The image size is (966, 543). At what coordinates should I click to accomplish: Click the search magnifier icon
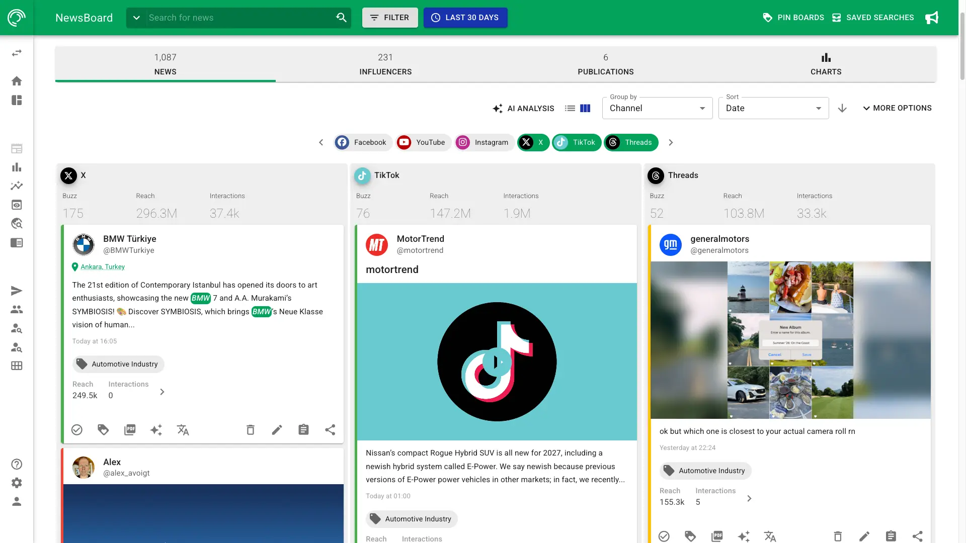[x=341, y=18]
